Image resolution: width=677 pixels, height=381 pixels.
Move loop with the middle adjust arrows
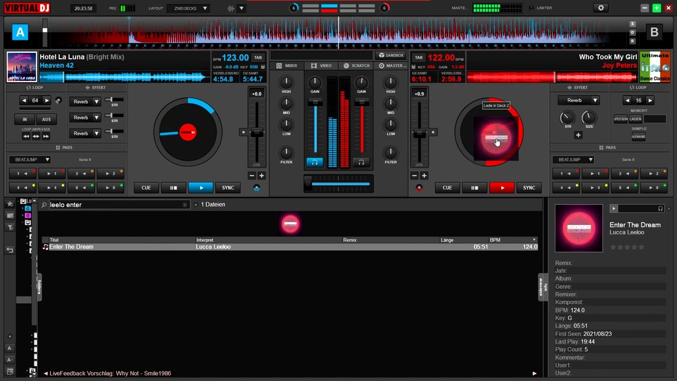point(36,136)
